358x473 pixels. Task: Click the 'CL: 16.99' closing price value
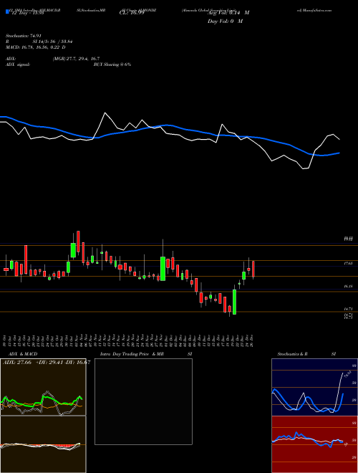pos(132,13)
